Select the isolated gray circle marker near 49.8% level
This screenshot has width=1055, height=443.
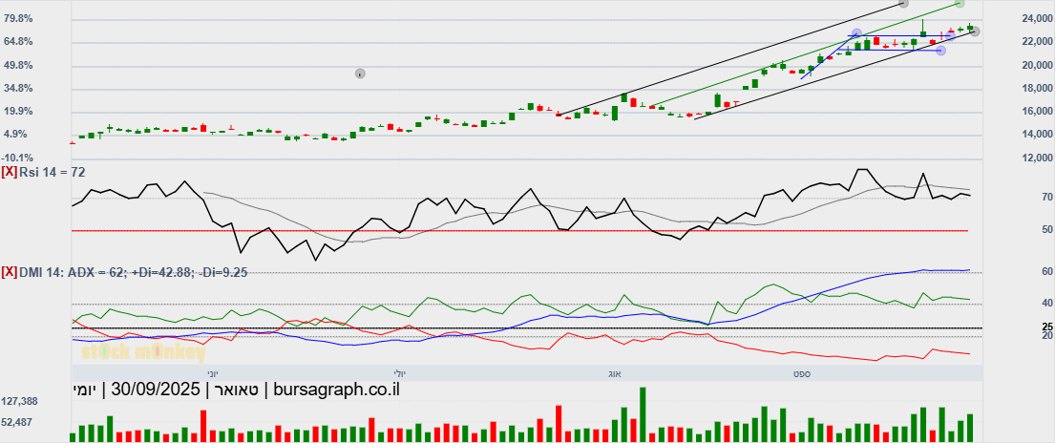[x=360, y=74]
